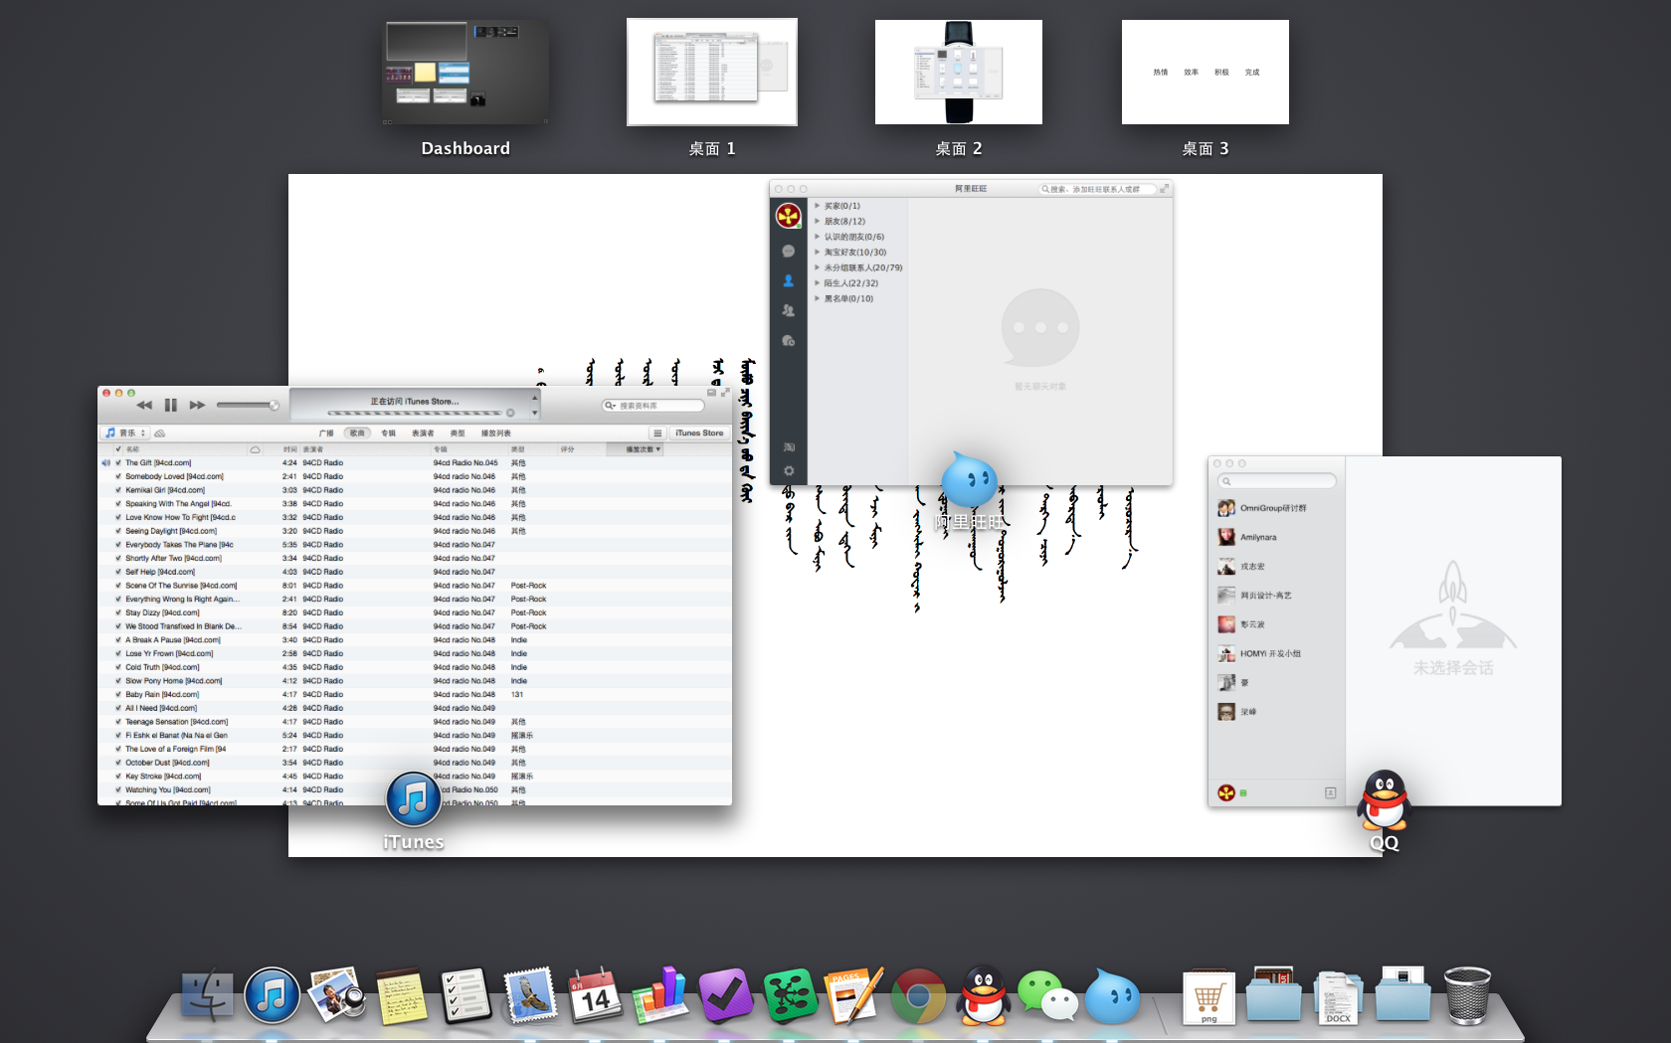
Task: Open the QQ contacts list icon
Action: [1330, 792]
